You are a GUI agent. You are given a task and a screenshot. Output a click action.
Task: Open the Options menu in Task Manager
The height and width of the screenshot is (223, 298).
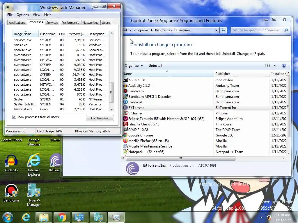click(x=23, y=15)
